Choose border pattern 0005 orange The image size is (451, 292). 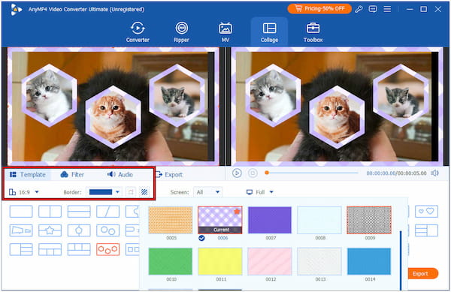[x=171, y=220]
